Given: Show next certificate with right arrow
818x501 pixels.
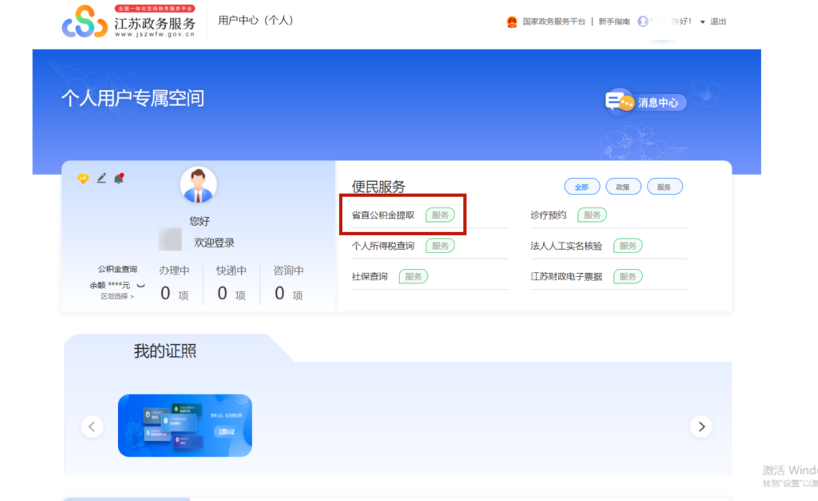Looking at the screenshot, I should (x=701, y=427).
